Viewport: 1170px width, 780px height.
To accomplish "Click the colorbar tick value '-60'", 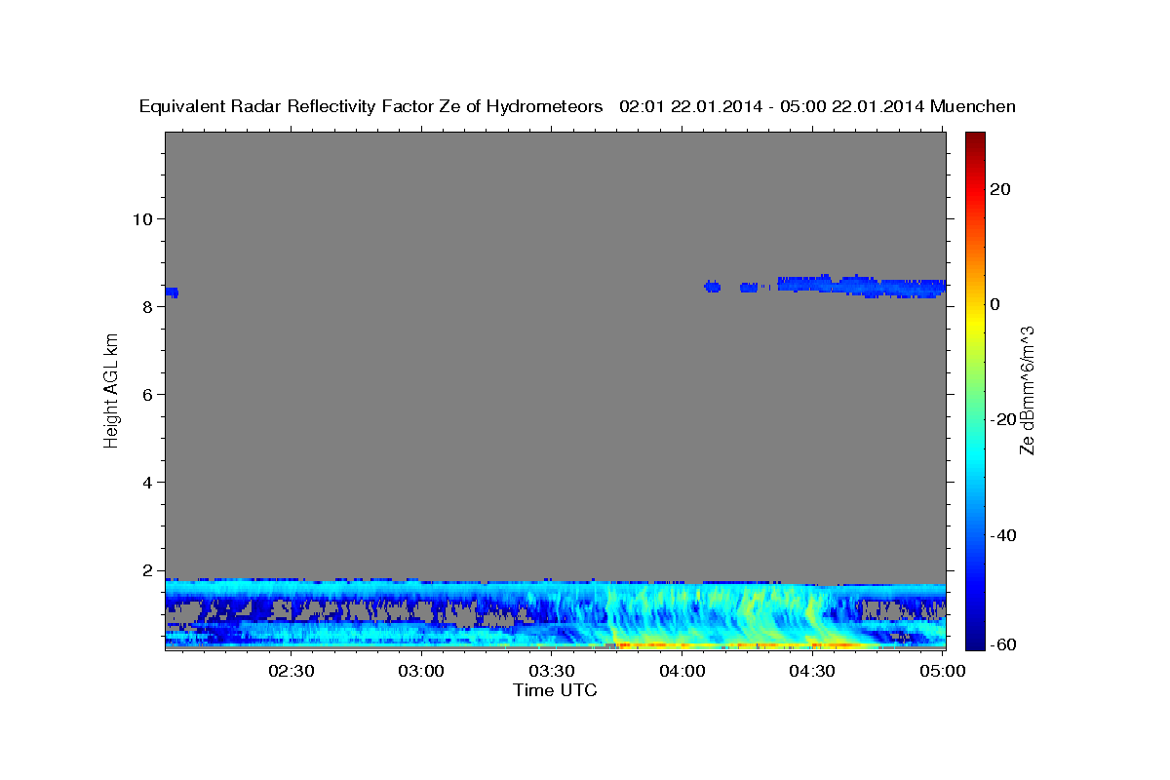I will click(1001, 644).
